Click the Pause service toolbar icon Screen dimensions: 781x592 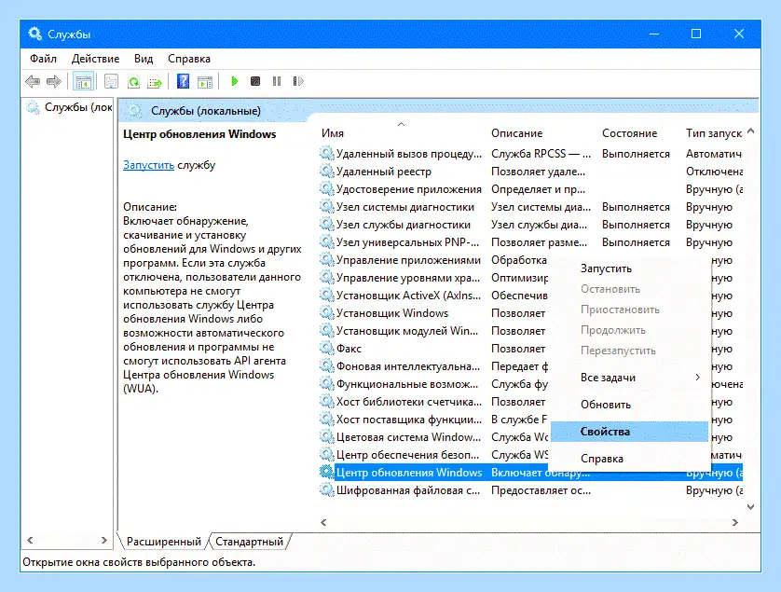(x=277, y=81)
